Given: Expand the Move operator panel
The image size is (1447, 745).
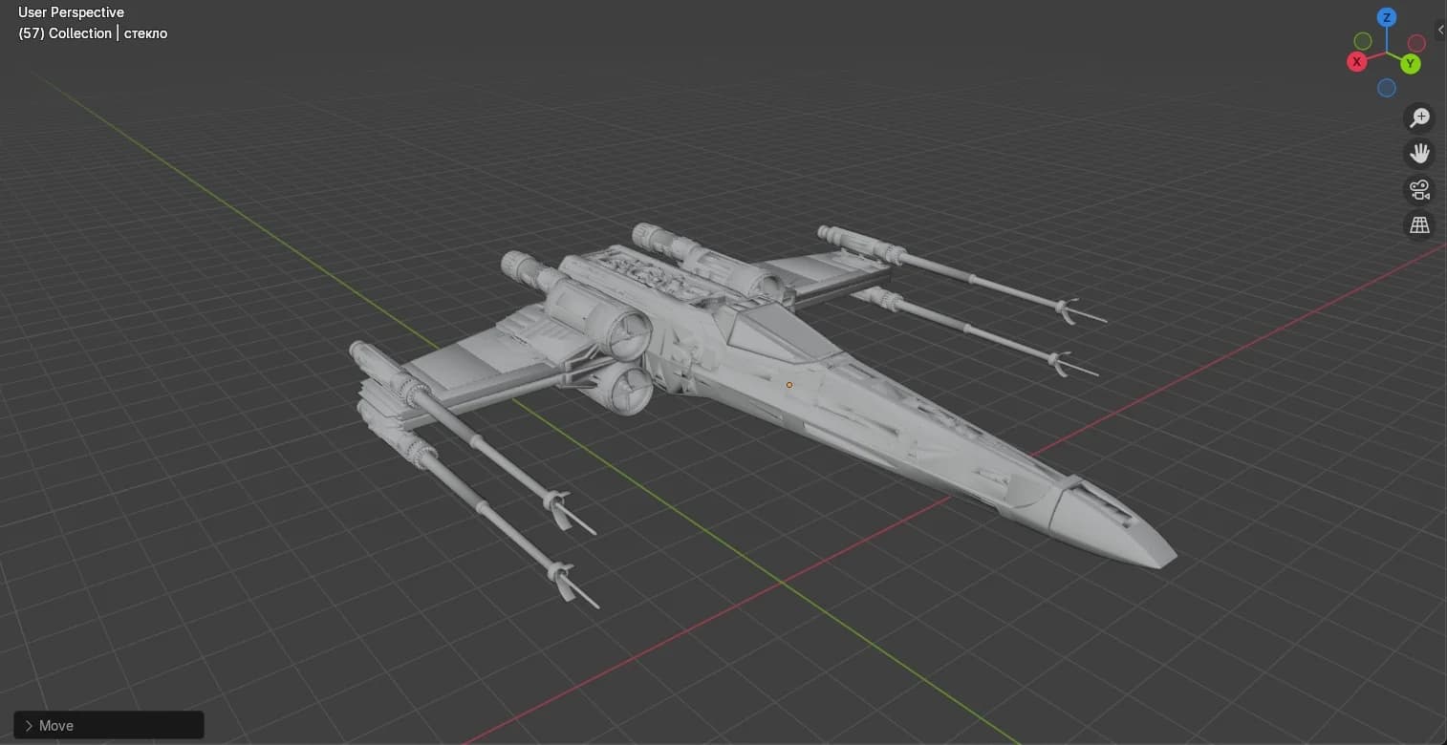Looking at the screenshot, I should click(x=109, y=726).
